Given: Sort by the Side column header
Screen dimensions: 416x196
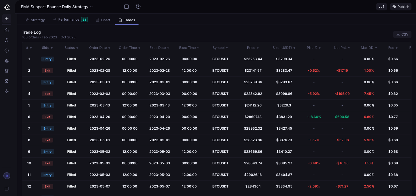Looking at the screenshot, I should pyautogui.click(x=48, y=48).
